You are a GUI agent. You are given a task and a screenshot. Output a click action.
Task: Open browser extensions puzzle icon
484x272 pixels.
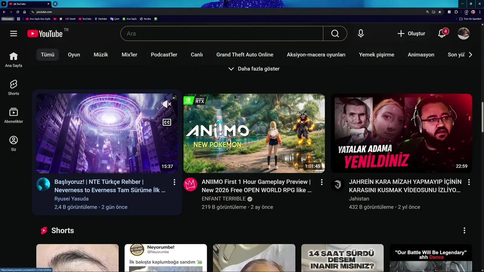pyautogui.click(x=456, y=12)
